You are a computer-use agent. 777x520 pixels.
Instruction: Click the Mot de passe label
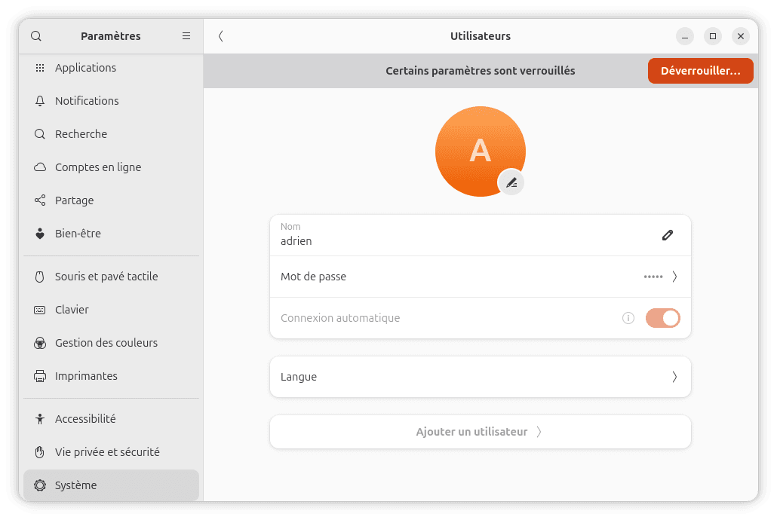point(313,277)
